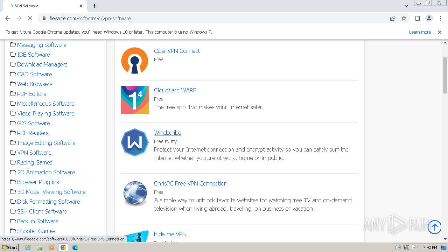
Task: Click the page vertical scrollbar thumb
Action: 445,75
